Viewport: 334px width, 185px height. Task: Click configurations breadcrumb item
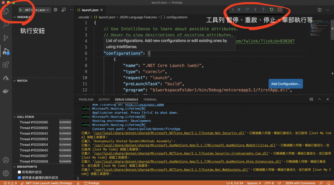click(x=176, y=17)
